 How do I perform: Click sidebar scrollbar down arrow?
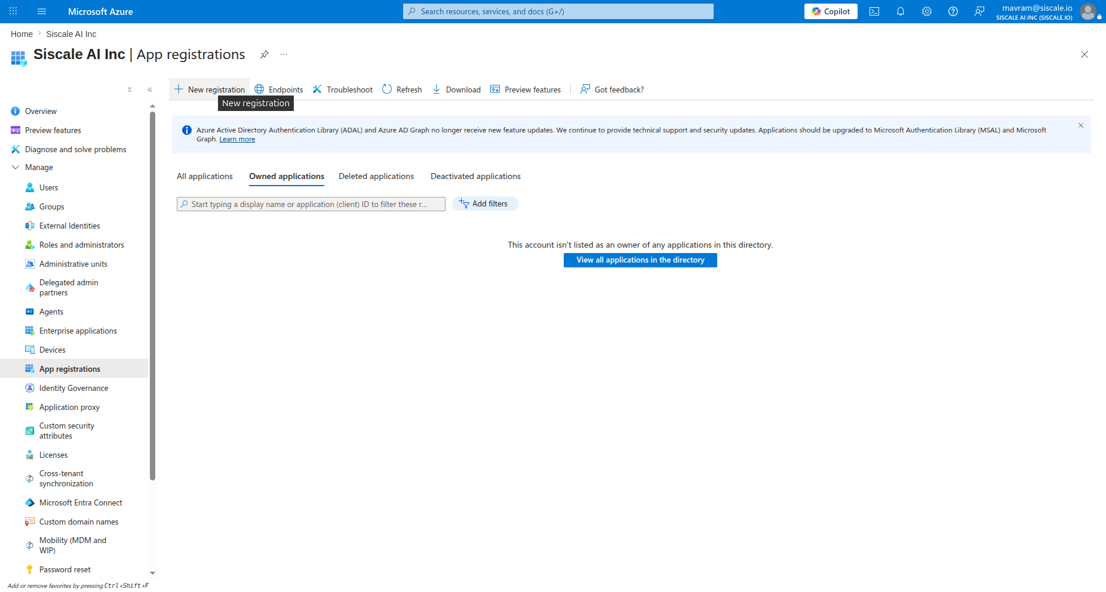[152, 573]
